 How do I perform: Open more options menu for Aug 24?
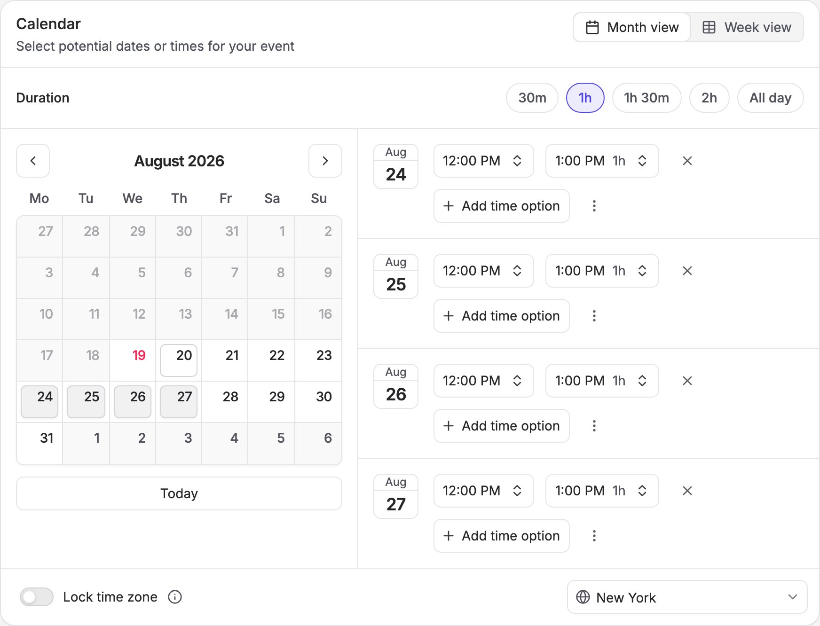coord(594,206)
